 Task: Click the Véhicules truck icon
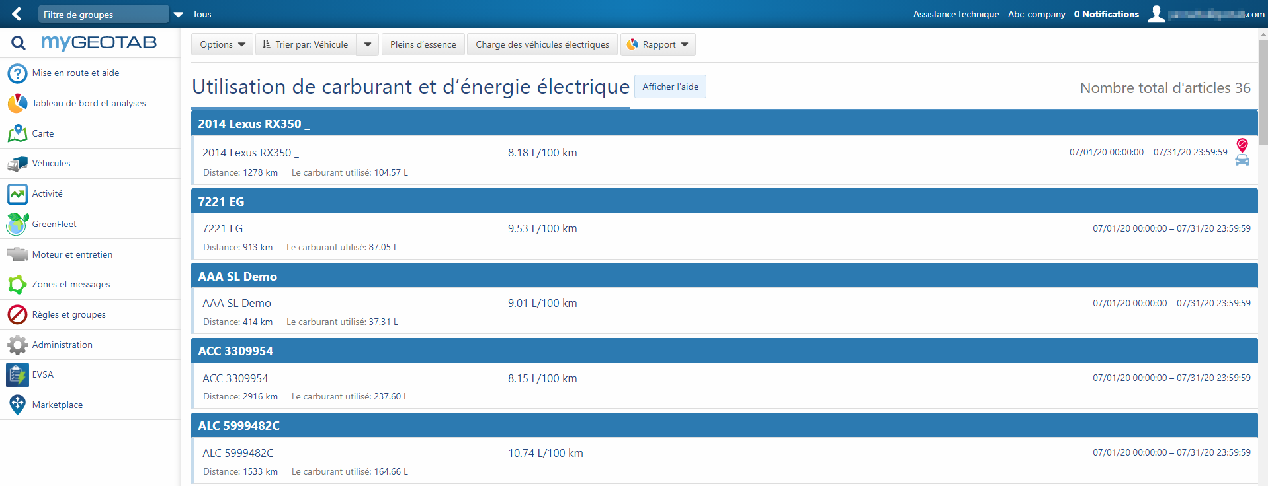pyautogui.click(x=17, y=164)
